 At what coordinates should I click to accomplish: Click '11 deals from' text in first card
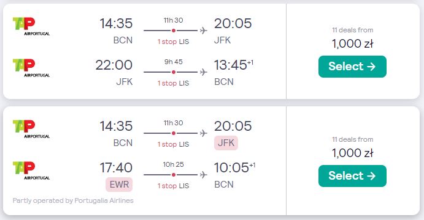click(353, 30)
